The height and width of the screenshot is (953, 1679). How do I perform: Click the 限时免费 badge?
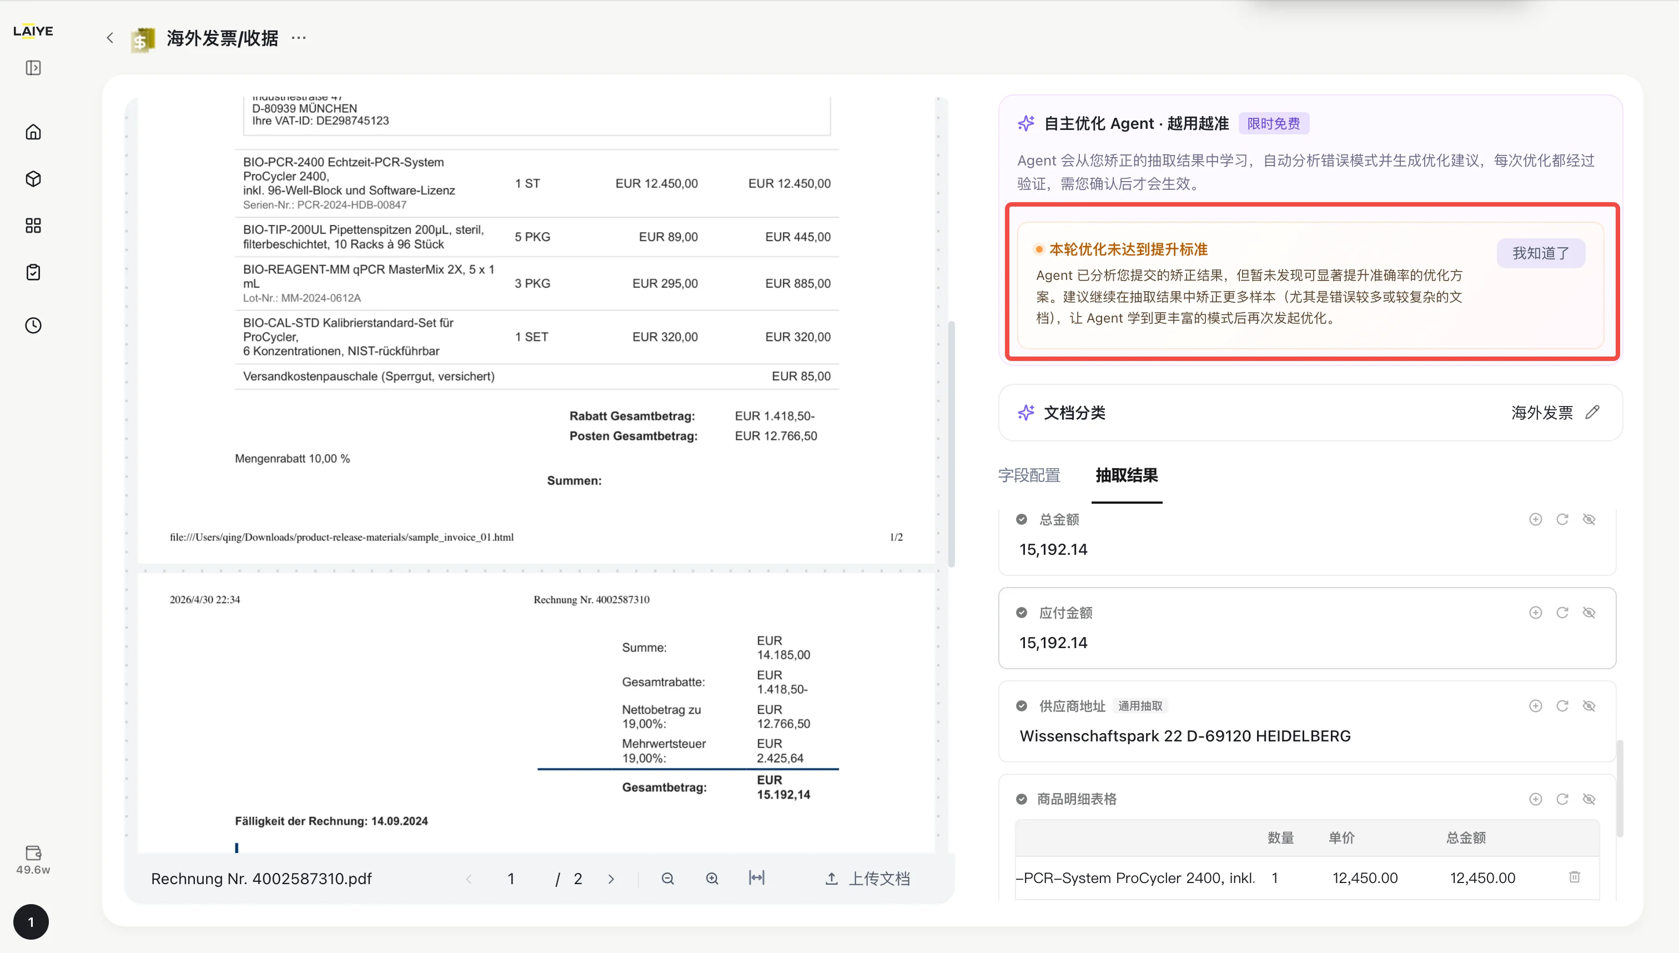pos(1273,124)
